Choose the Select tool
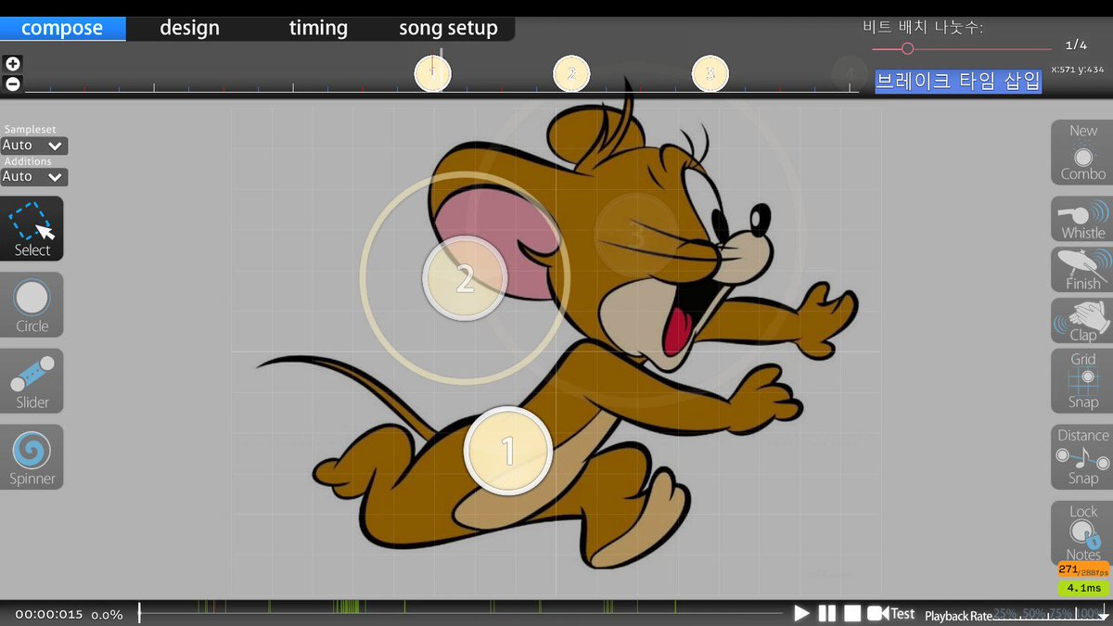The height and width of the screenshot is (626, 1113). 32,228
